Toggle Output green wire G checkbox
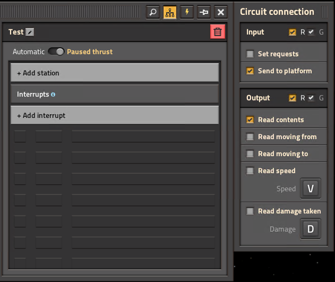Image resolution: width=335 pixels, height=282 pixels. click(x=311, y=98)
